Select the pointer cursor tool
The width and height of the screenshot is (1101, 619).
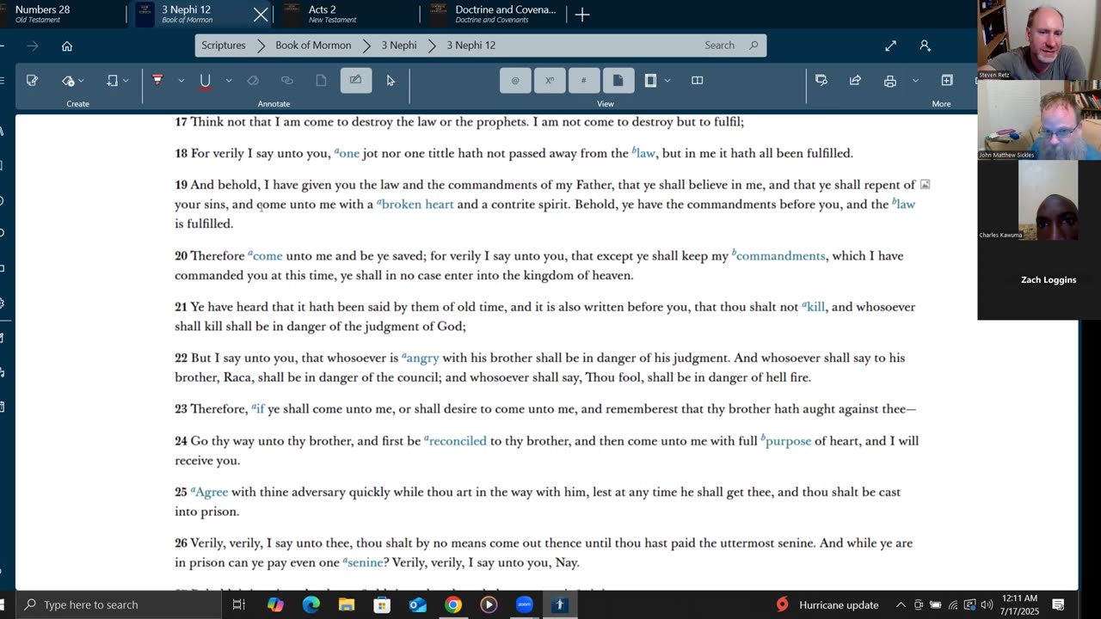point(391,80)
